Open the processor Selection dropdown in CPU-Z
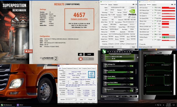Screen dimensions: 177x107 pos(71,100)
